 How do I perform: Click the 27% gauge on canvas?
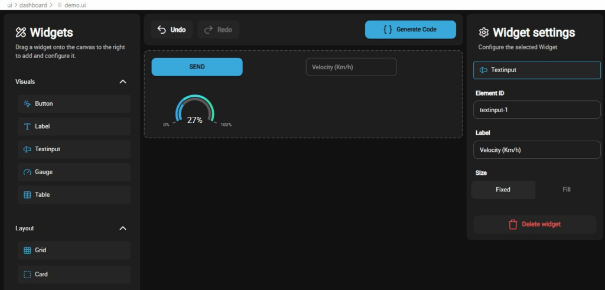[195, 112]
